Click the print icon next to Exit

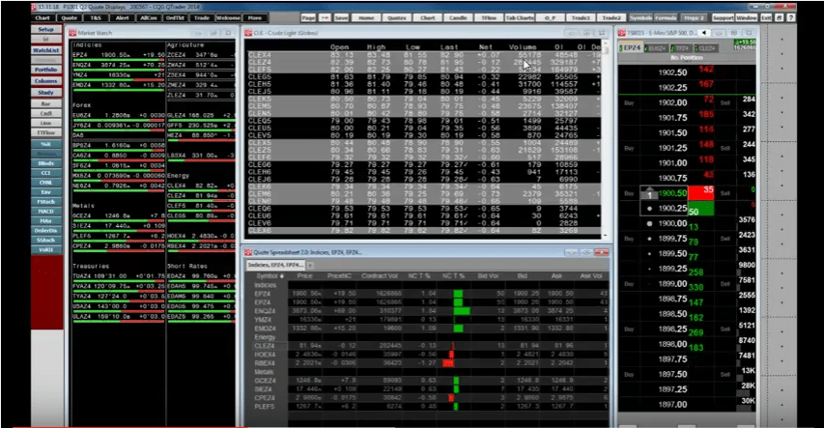[780, 18]
